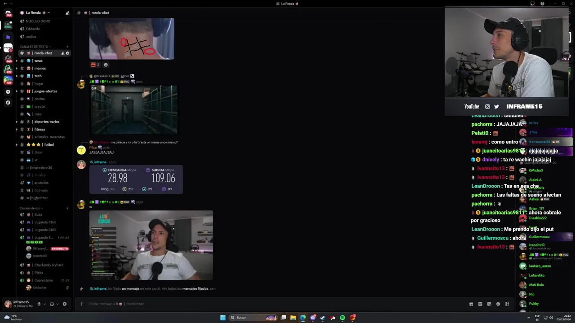575x323 pixels.
Task: Select the fitness text channel
Action: (x=44, y=129)
